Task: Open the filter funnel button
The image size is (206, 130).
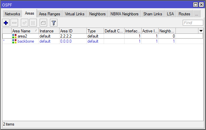Action: coord(54,23)
